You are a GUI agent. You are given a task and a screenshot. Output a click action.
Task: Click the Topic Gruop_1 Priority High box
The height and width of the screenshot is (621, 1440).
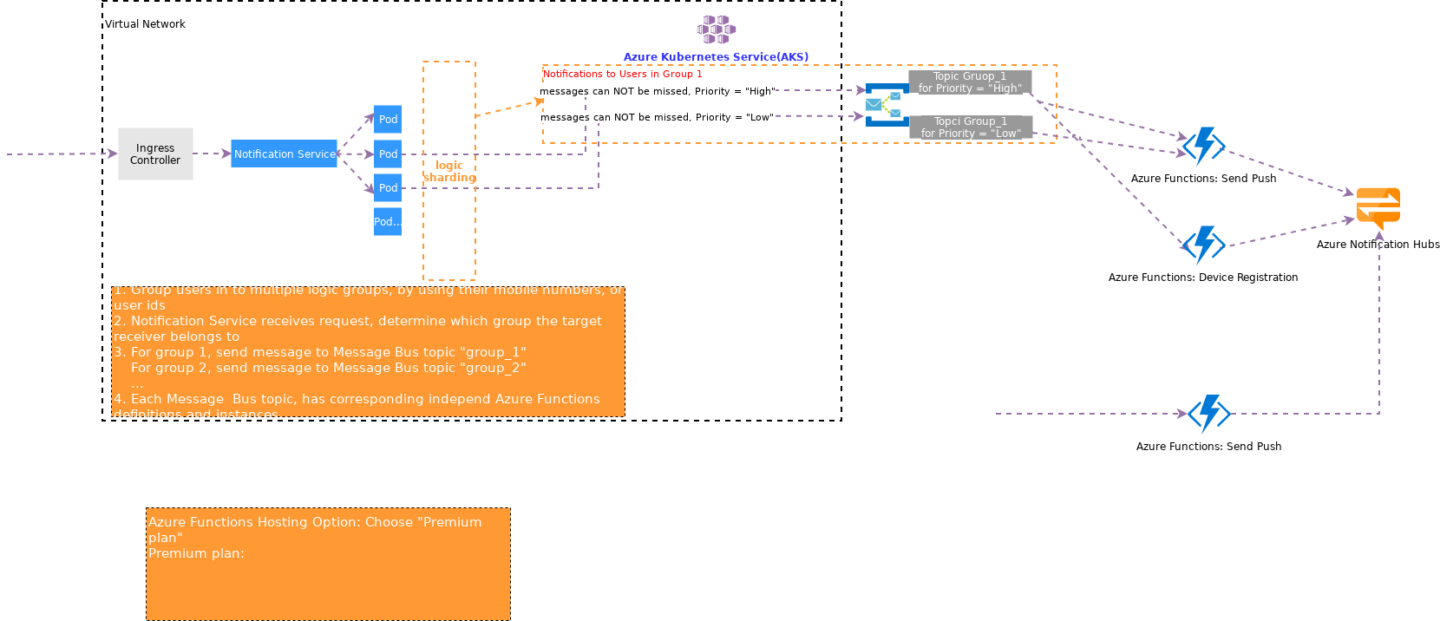970,82
